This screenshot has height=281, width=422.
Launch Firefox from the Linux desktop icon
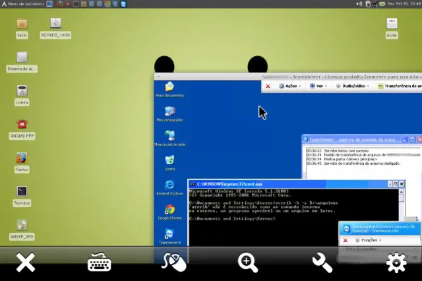tap(22, 162)
